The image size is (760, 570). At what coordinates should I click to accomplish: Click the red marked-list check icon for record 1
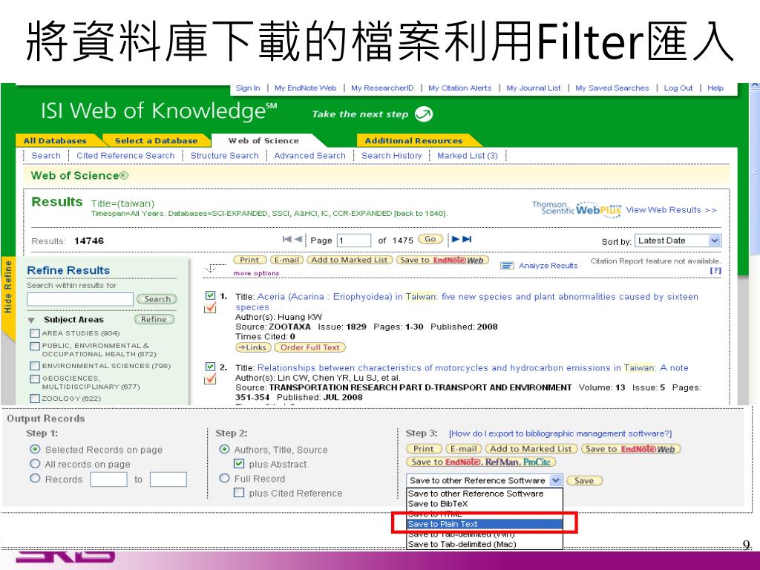pos(210,308)
